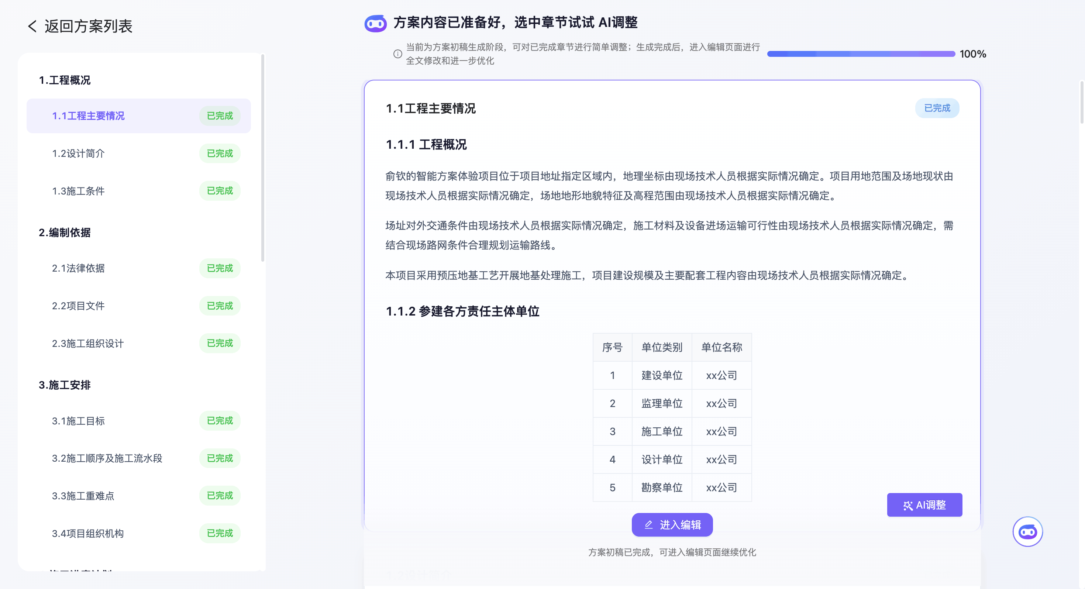Screen dimensions: 1085x589
Task: Select the 3.施工安排 chapter heading
Action: point(65,385)
